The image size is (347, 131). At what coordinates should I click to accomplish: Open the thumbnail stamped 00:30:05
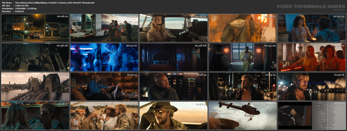coord(312,28)
